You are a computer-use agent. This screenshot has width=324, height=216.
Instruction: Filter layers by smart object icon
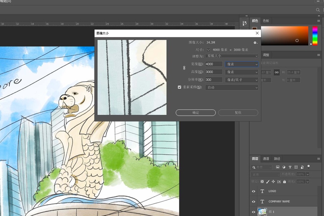click(x=302, y=167)
